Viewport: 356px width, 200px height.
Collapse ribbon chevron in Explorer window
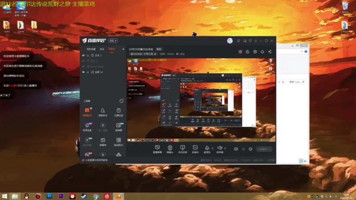coord(302,52)
